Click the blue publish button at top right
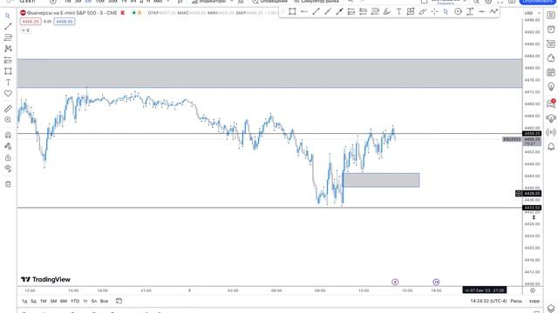The height and width of the screenshot is (313, 558). [537, 2]
